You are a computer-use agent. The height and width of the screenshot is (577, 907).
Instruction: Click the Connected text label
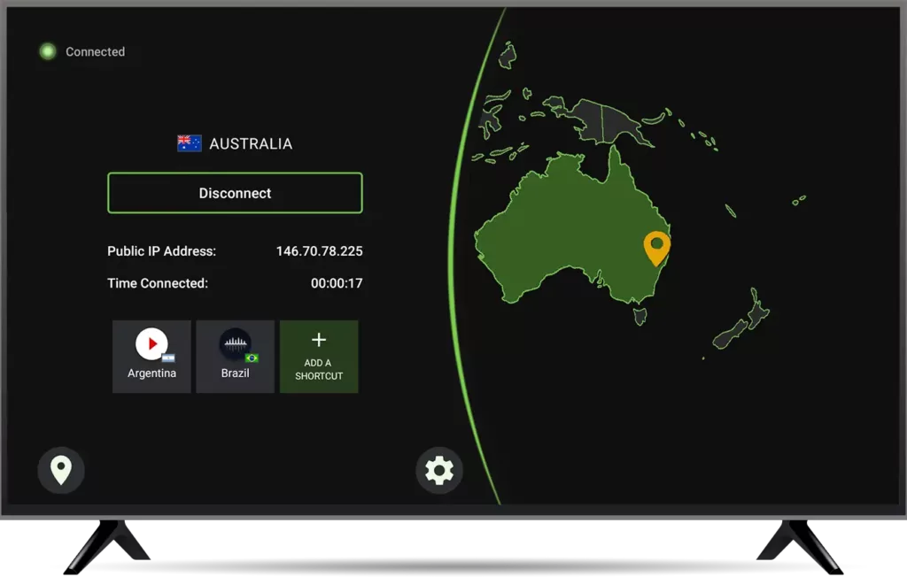click(95, 51)
